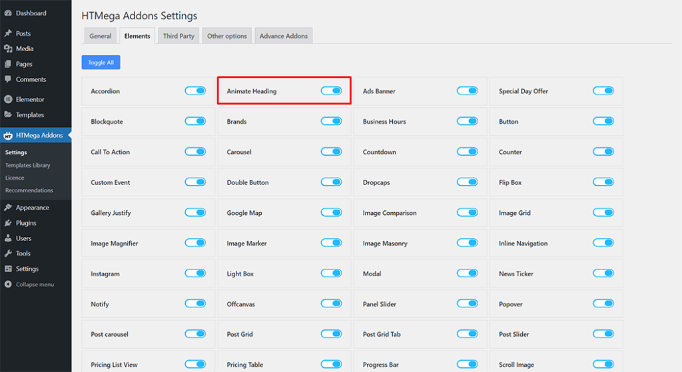Toggle the Image Marker switch
This screenshot has width=682, height=372.
[x=332, y=243]
